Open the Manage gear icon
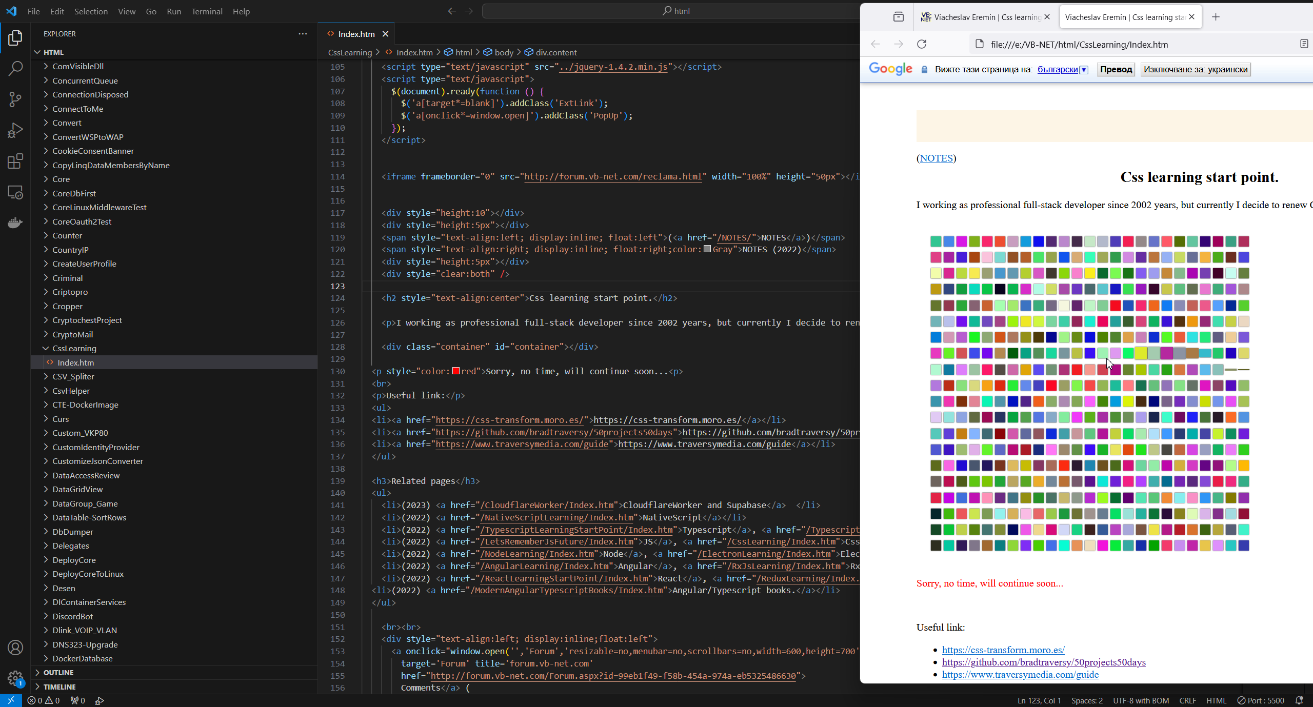 15,678
